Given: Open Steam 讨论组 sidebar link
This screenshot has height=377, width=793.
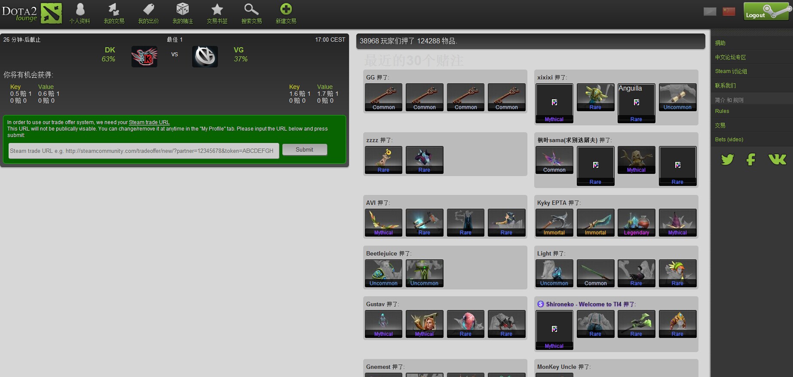Looking at the screenshot, I should point(731,71).
